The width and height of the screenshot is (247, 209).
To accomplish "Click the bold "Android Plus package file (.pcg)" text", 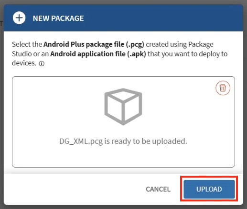I will (x=94, y=44).
